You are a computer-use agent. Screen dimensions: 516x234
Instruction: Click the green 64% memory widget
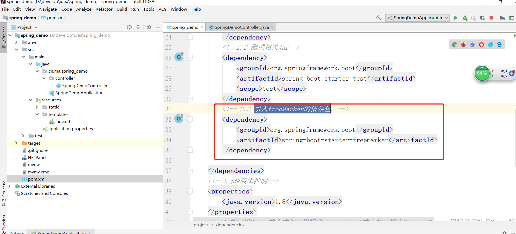[482, 73]
